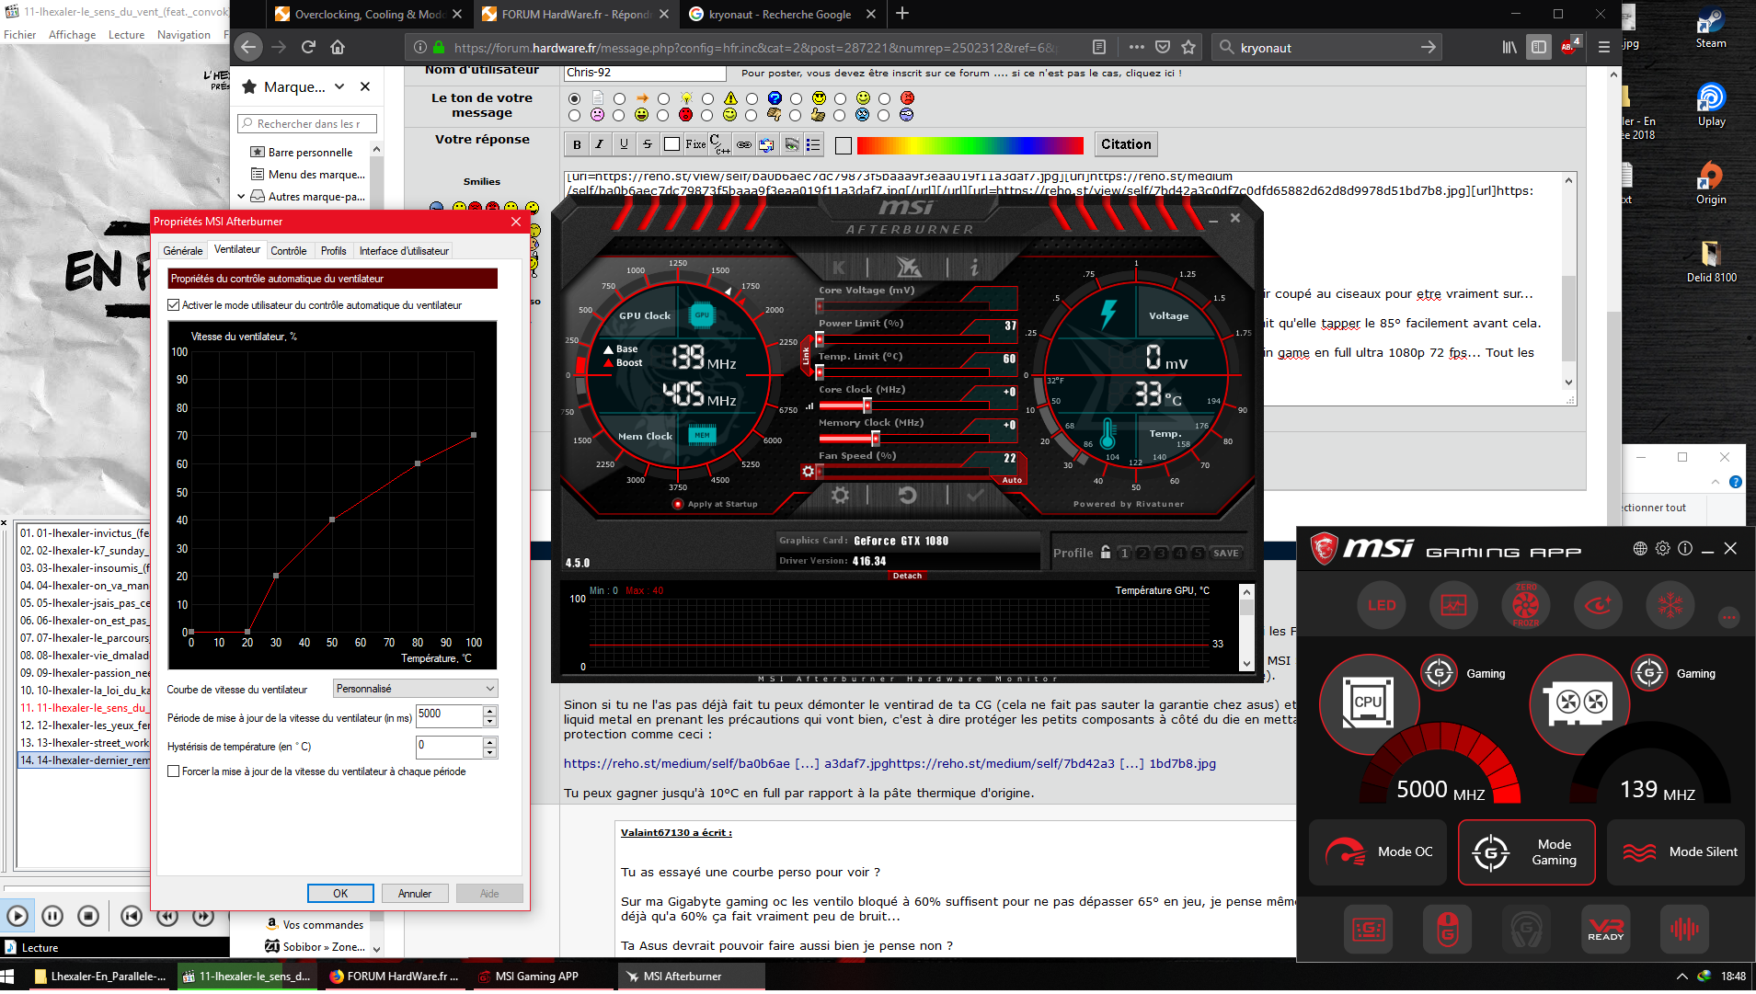This screenshot has height=994, width=1756.
Task: Open the fan speed curve dropdown Personnalisé
Action: (x=415, y=689)
